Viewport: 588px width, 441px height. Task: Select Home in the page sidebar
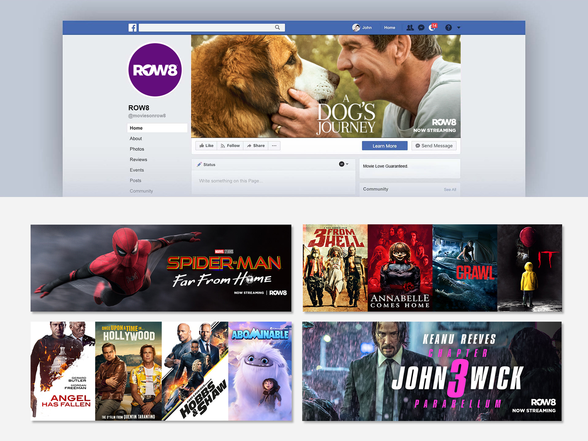(157, 128)
